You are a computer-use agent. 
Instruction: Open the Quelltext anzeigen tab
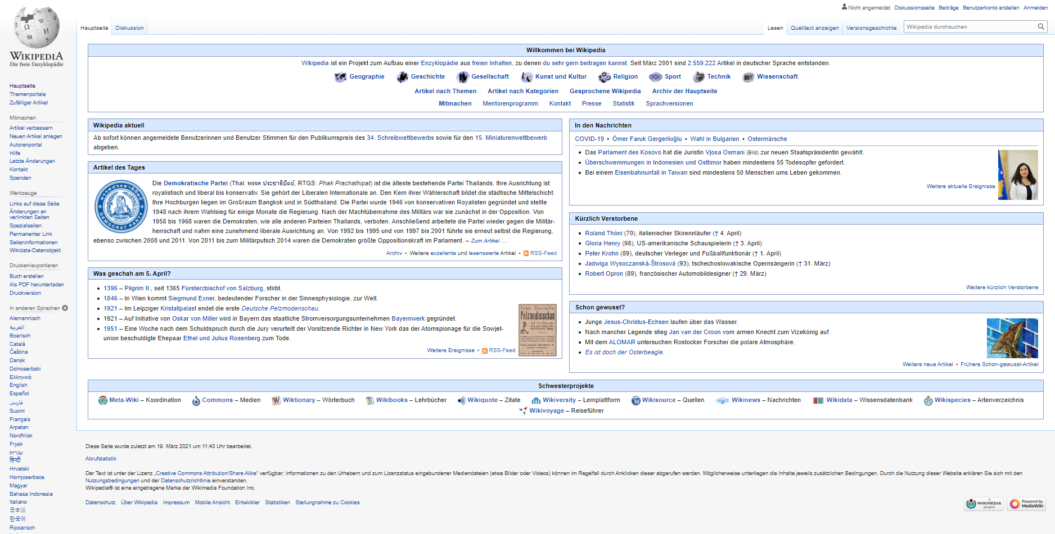coord(814,28)
